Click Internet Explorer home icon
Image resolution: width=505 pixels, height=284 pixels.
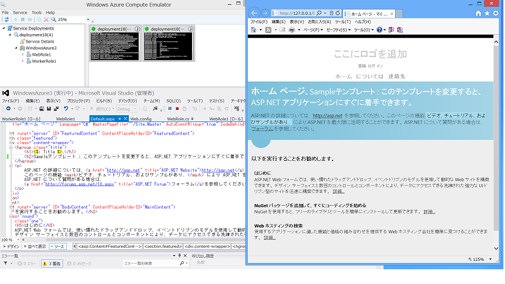pyautogui.click(x=478, y=13)
